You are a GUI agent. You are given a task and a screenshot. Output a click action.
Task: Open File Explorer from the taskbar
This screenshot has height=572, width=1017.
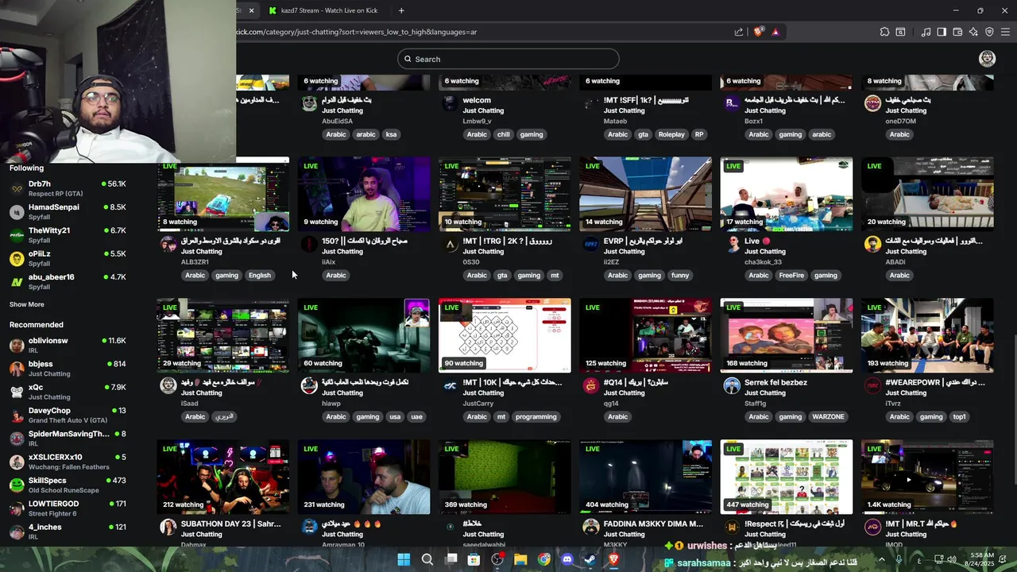(520, 559)
